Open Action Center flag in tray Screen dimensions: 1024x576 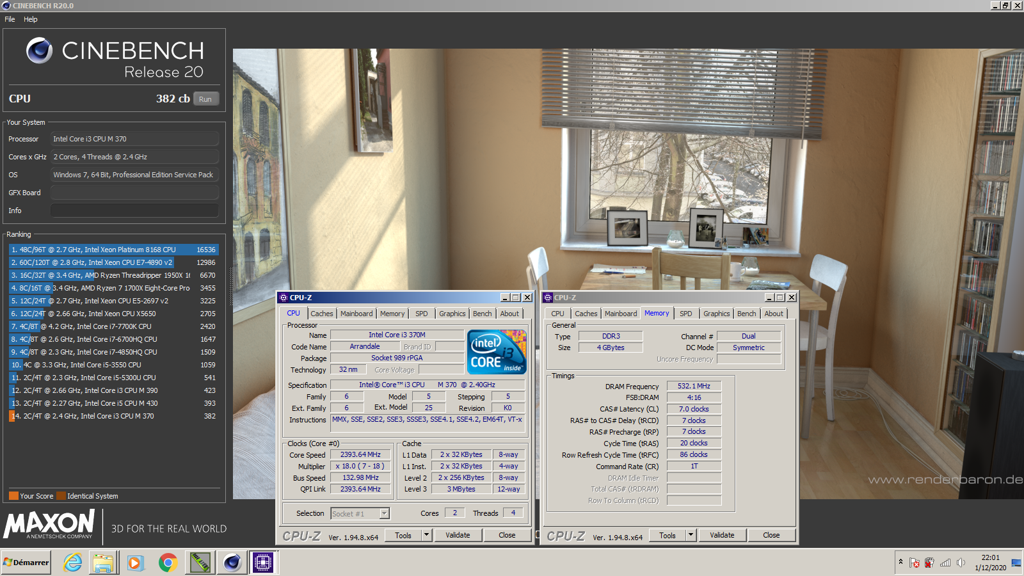click(x=915, y=563)
